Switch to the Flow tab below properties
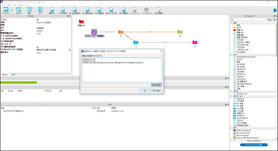The height and width of the screenshot is (151, 278). 13,75
